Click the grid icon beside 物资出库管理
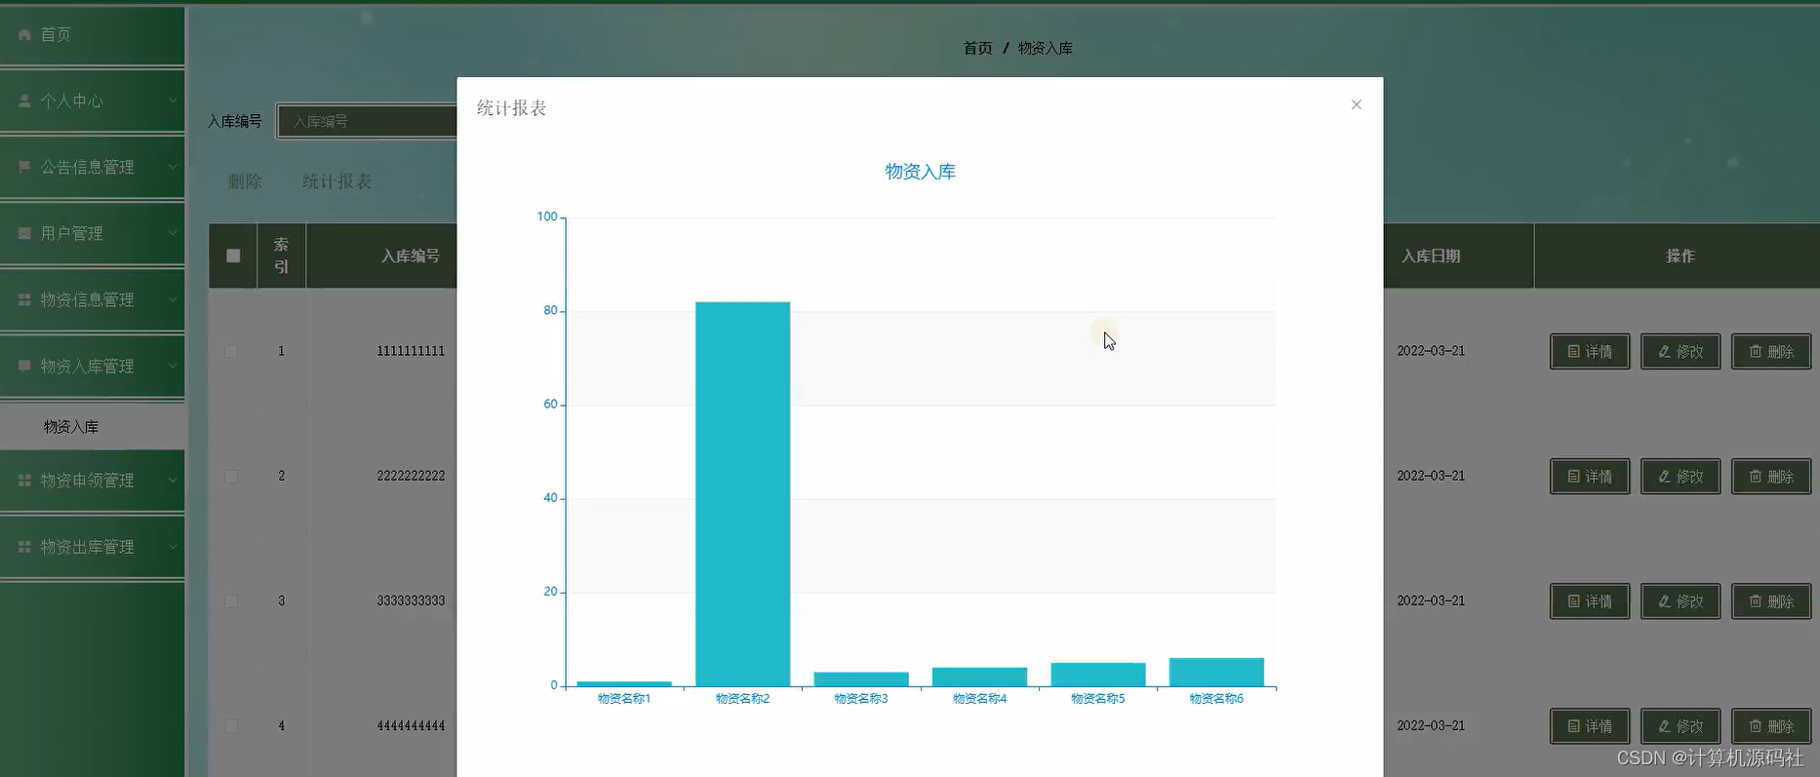The image size is (1820, 777). 24,546
